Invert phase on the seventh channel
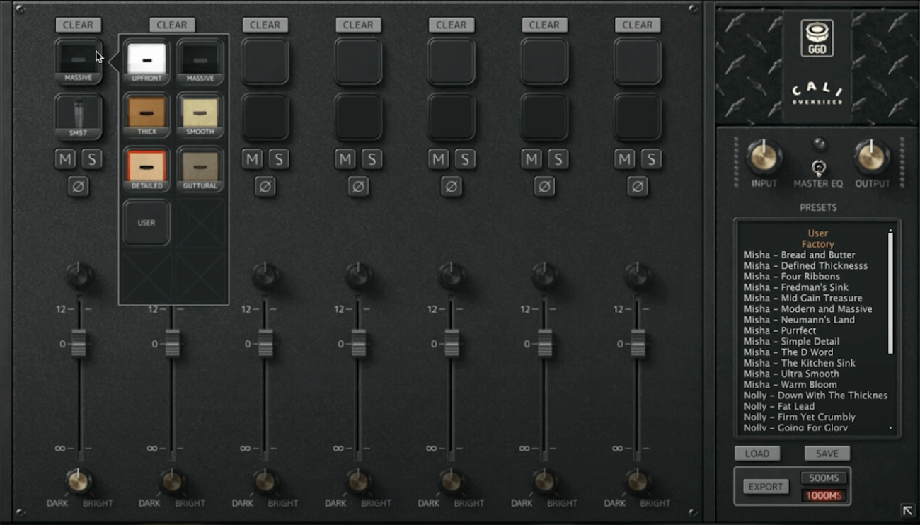This screenshot has width=920, height=525. [638, 187]
